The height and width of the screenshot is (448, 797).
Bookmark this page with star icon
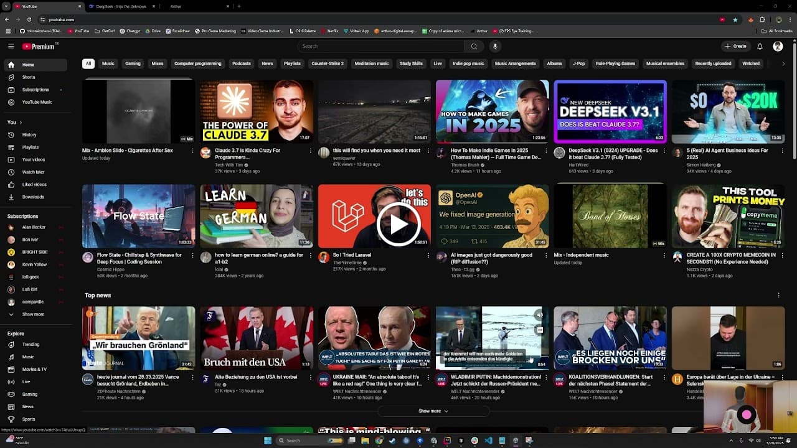click(x=735, y=19)
